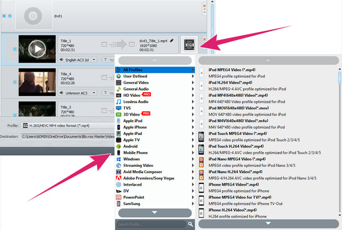
Task: Click the Apple iPad category icon
Action: (x=119, y=134)
